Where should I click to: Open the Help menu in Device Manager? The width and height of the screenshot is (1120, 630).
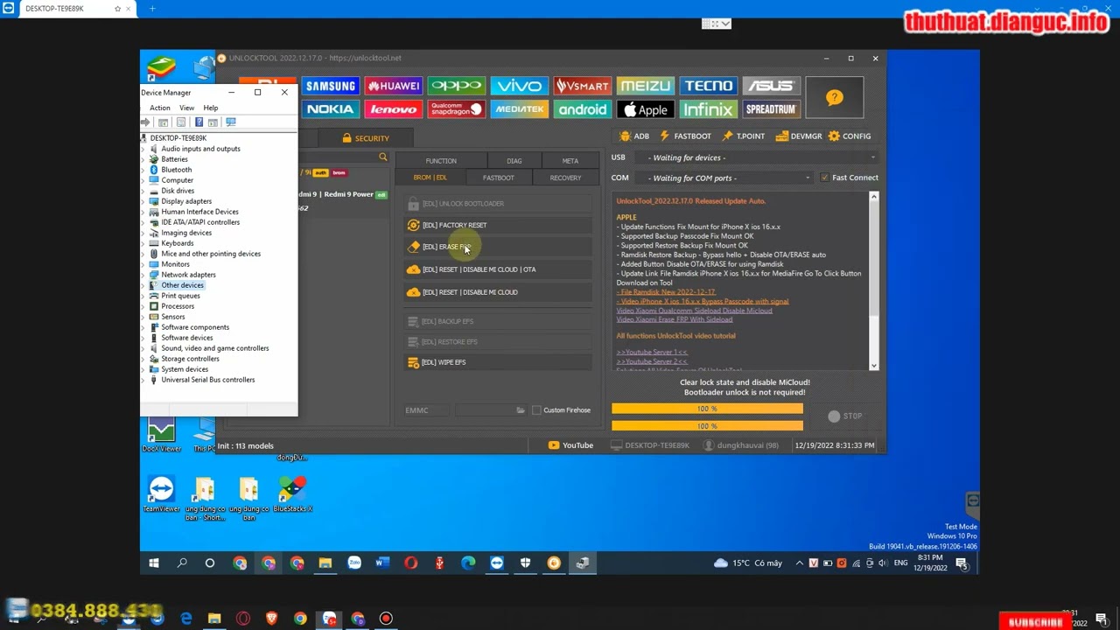point(211,108)
